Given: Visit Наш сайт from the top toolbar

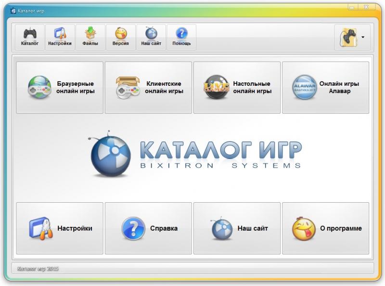Looking at the screenshot, I should coord(151,37).
